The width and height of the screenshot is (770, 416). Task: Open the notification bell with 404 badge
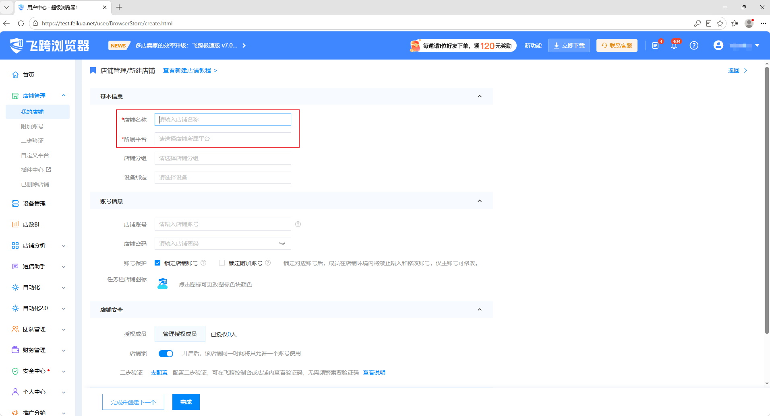point(674,45)
